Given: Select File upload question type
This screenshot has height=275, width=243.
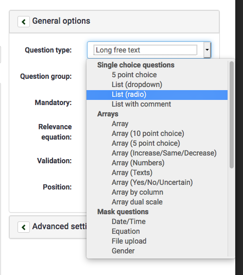Looking at the screenshot, I should (x=129, y=241).
